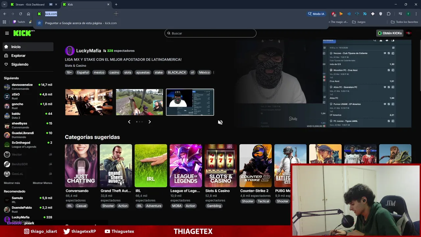Collapse list with Mostrar Menos
421x237 pixels.
coord(42,183)
